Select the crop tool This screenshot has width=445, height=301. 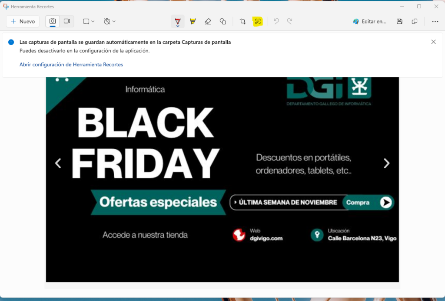pos(242,21)
